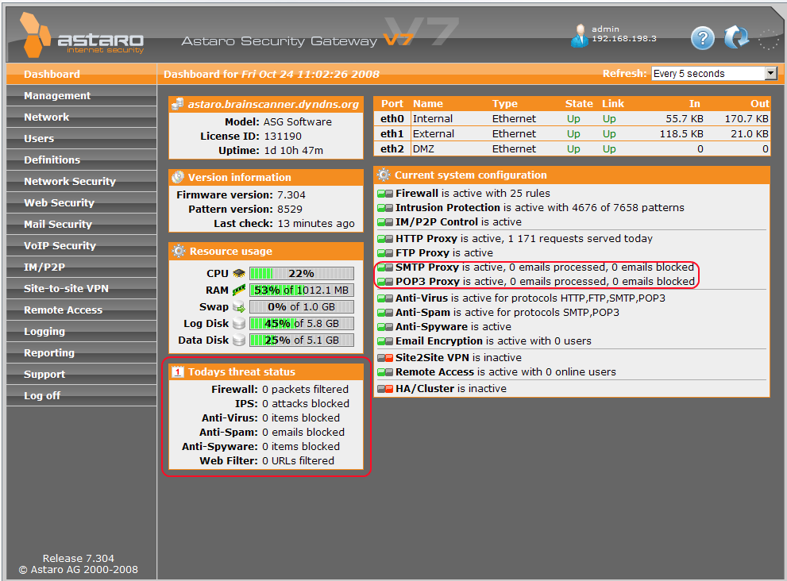Click the HTTP Proxy status indicator

coord(385,239)
